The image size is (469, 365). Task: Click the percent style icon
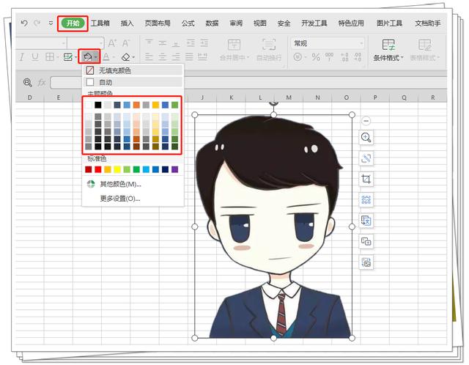click(x=316, y=57)
